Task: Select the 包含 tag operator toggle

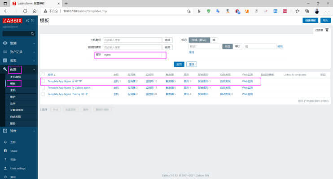Action: [x=228, y=46]
